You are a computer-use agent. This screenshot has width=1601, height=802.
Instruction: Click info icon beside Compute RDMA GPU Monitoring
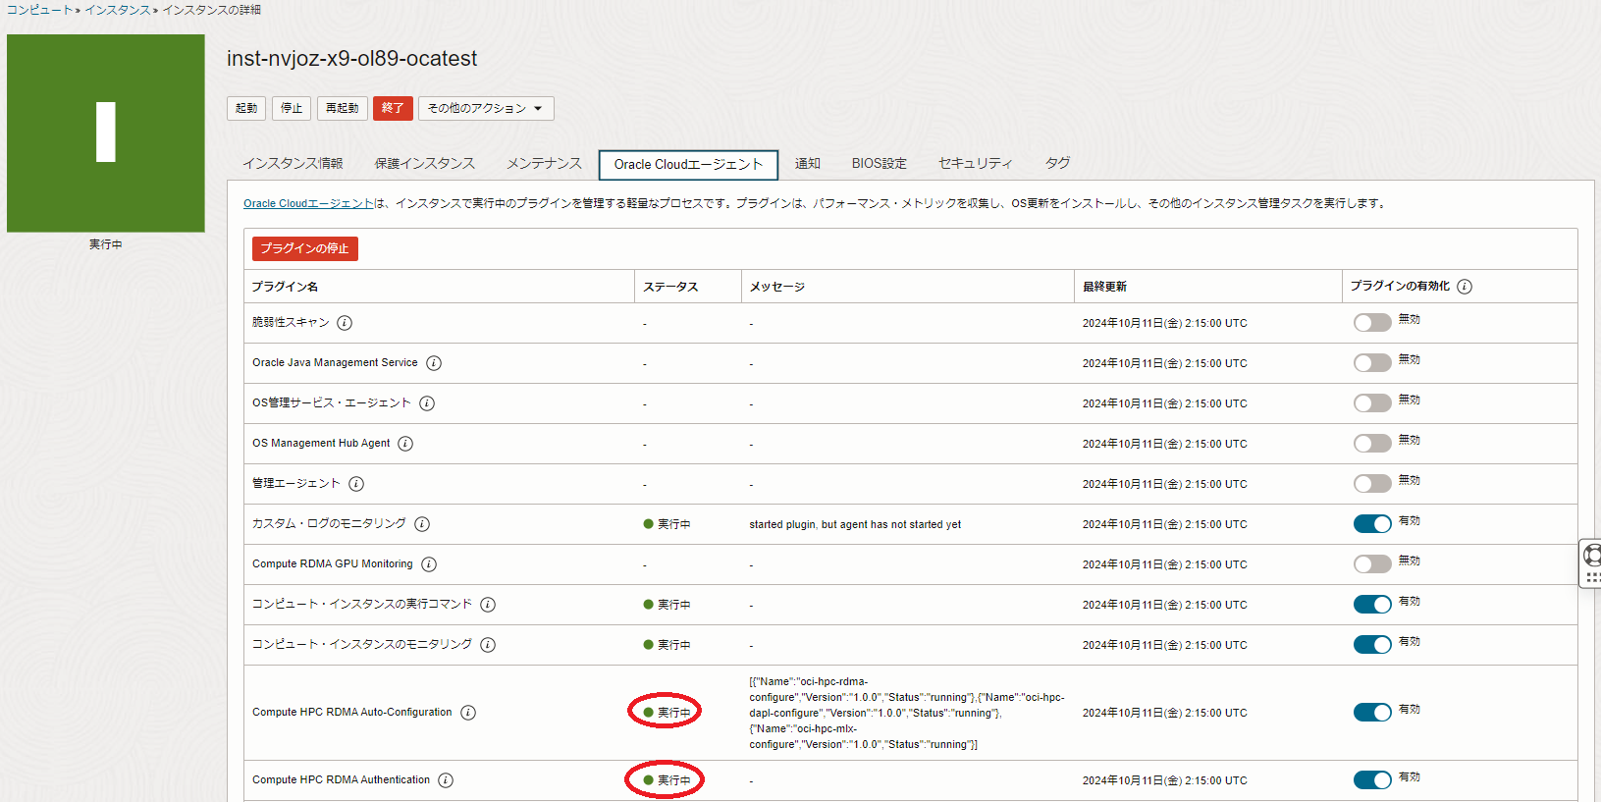(429, 564)
